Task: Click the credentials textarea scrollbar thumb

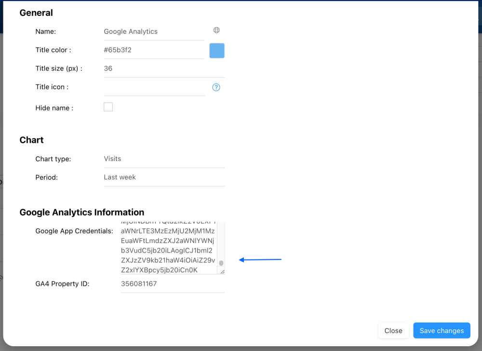Action: click(221, 263)
